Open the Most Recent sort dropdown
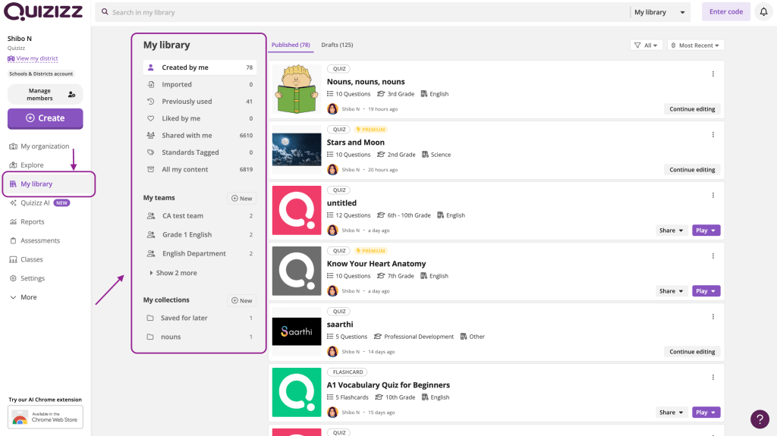The width and height of the screenshot is (777, 436). 695,45
